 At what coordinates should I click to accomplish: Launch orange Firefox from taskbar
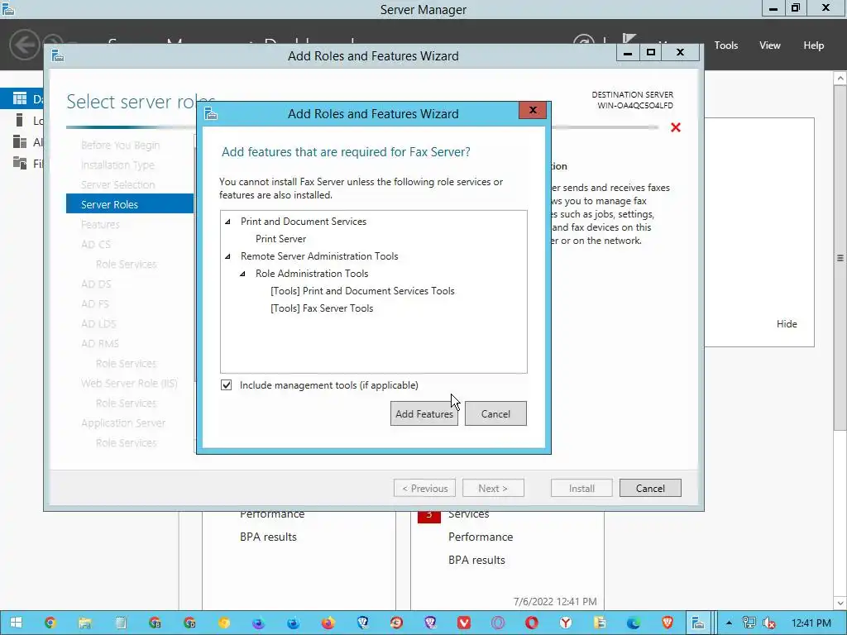pos(328,623)
